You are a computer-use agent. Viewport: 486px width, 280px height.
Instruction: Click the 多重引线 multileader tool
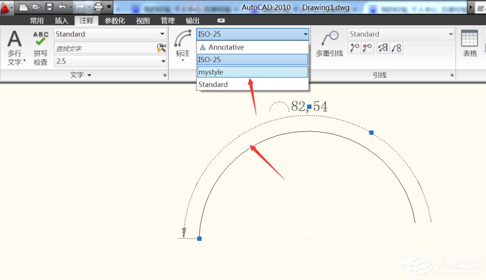[x=330, y=44]
